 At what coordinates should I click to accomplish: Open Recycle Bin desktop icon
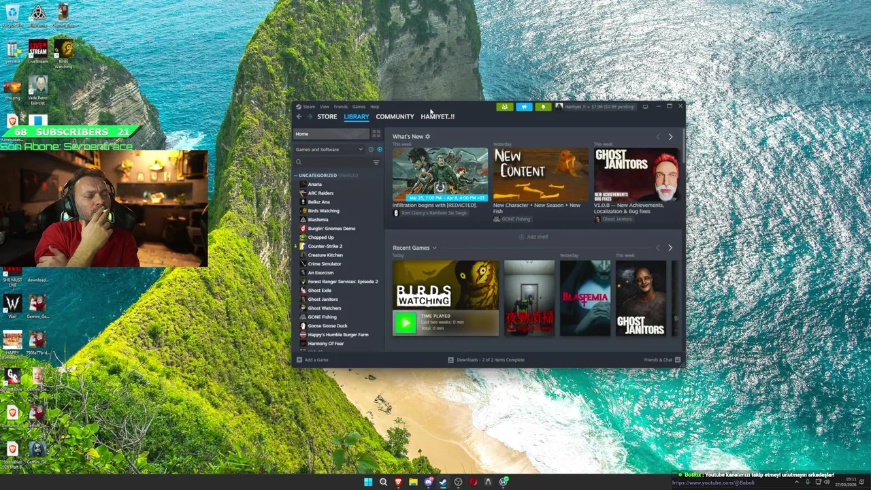click(12, 15)
